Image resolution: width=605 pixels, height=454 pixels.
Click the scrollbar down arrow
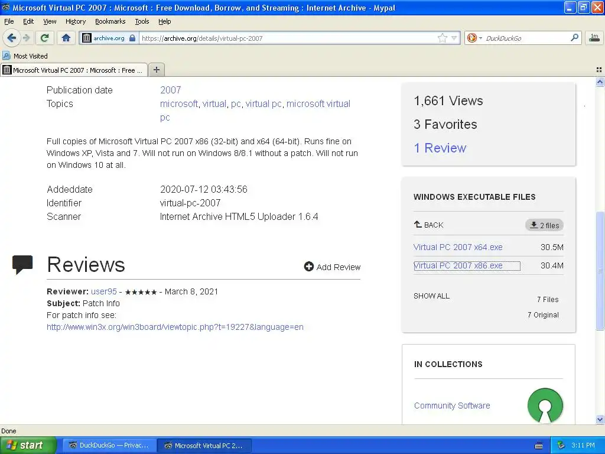coord(600,419)
